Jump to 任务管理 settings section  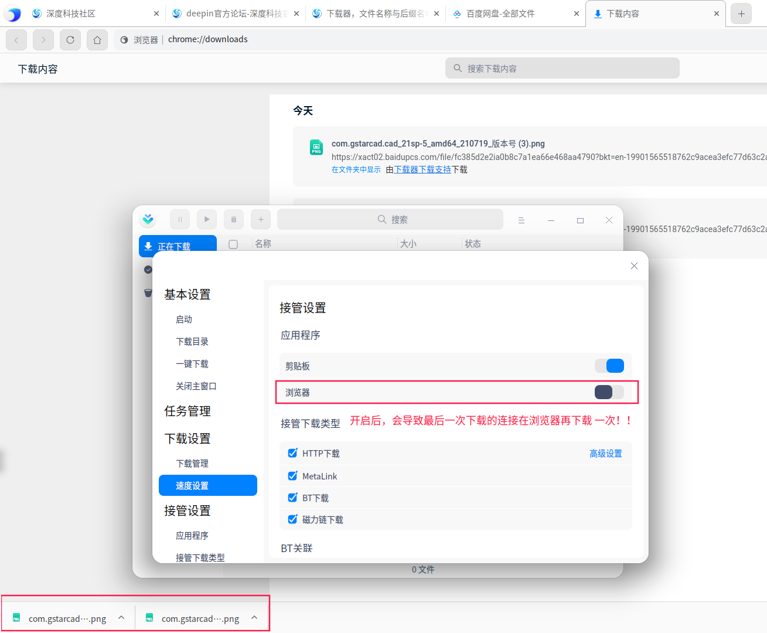pos(188,411)
